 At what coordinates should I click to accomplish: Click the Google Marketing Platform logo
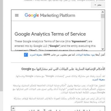50,15
